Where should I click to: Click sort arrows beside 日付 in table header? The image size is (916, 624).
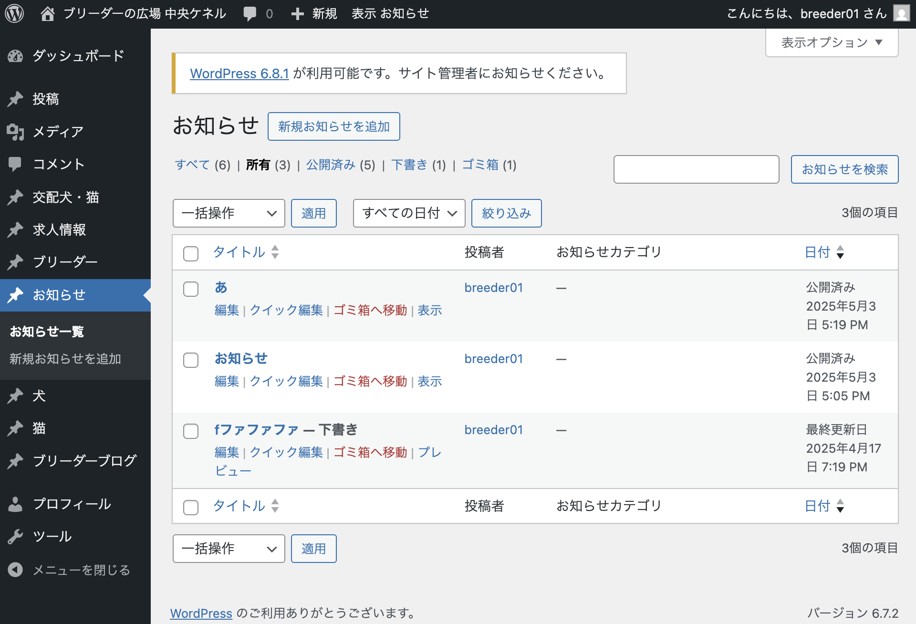point(841,252)
